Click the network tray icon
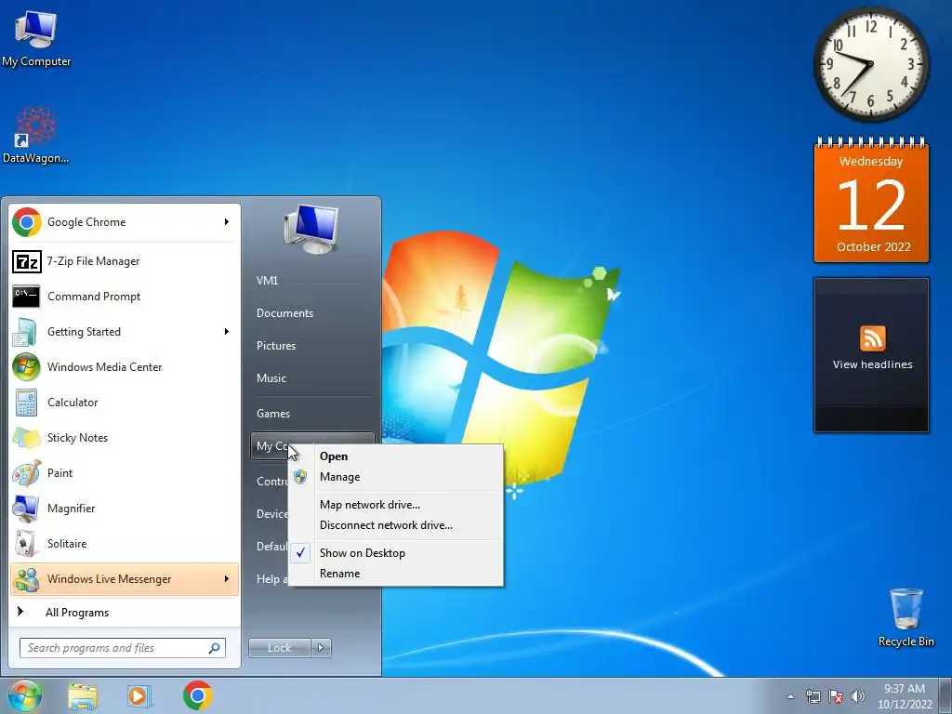Screen dimensions: 952x714 [813, 696]
